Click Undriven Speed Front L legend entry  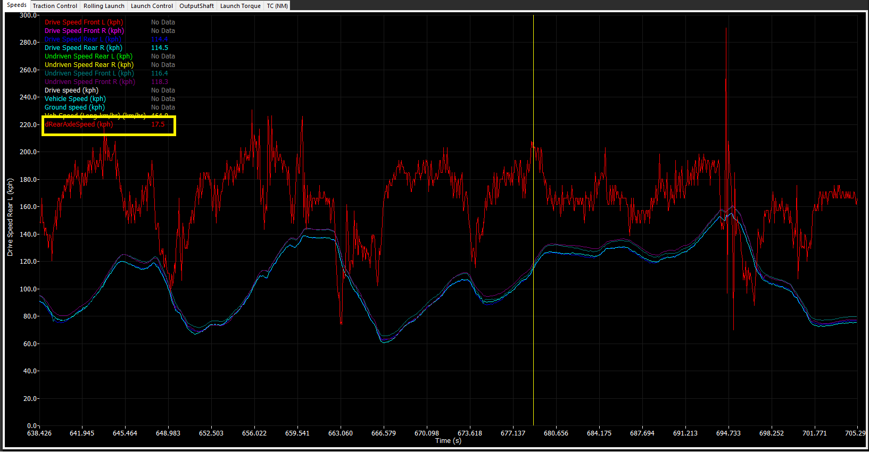click(89, 73)
